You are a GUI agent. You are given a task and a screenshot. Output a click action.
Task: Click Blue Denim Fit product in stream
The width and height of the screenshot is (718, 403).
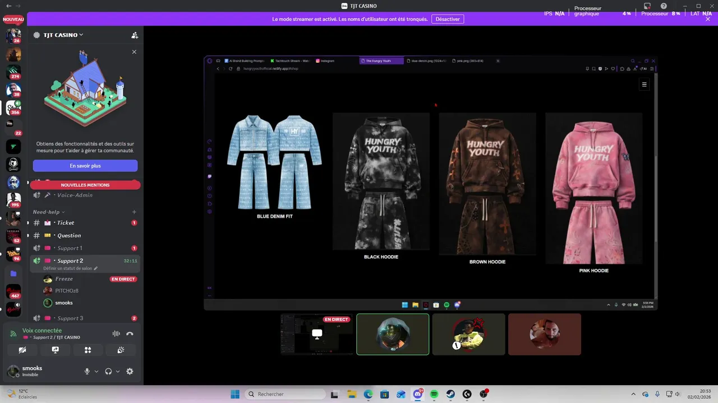click(275, 167)
